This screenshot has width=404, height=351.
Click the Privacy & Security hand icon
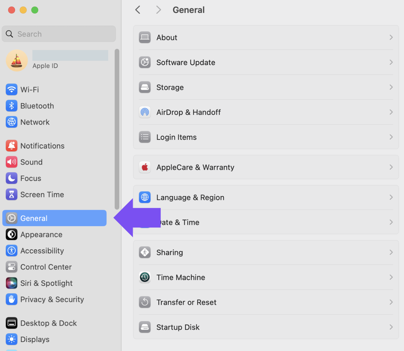click(12, 299)
